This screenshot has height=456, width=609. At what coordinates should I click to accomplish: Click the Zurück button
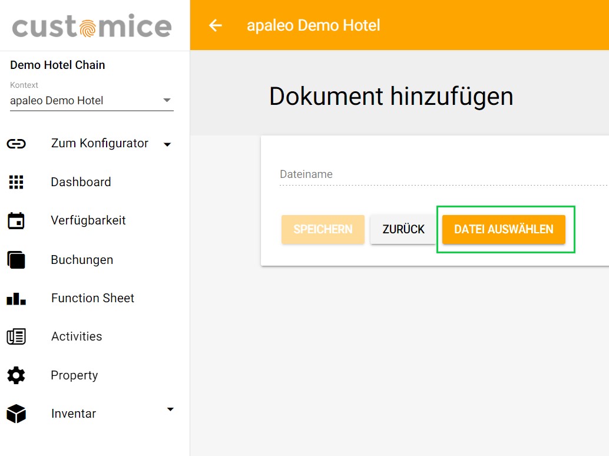(403, 229)
